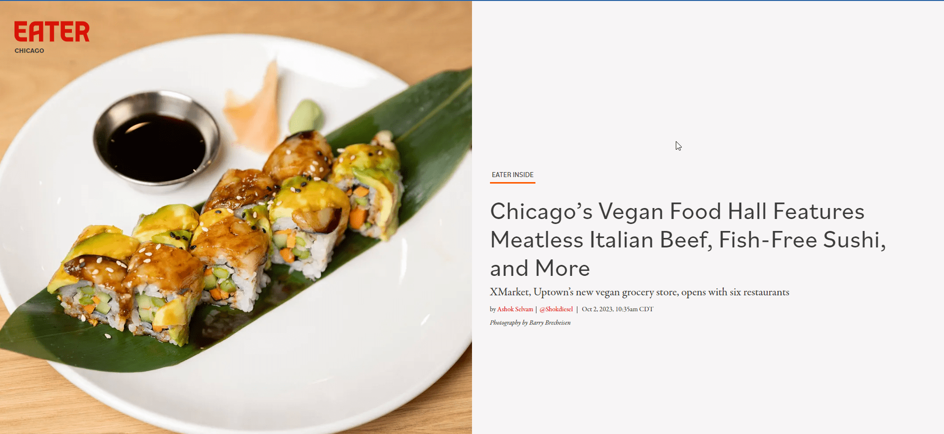Image resolution: width=944 pixels, height=434 pixels.
Task: Click the green wasabi dollop in photo
Action: 305,116
